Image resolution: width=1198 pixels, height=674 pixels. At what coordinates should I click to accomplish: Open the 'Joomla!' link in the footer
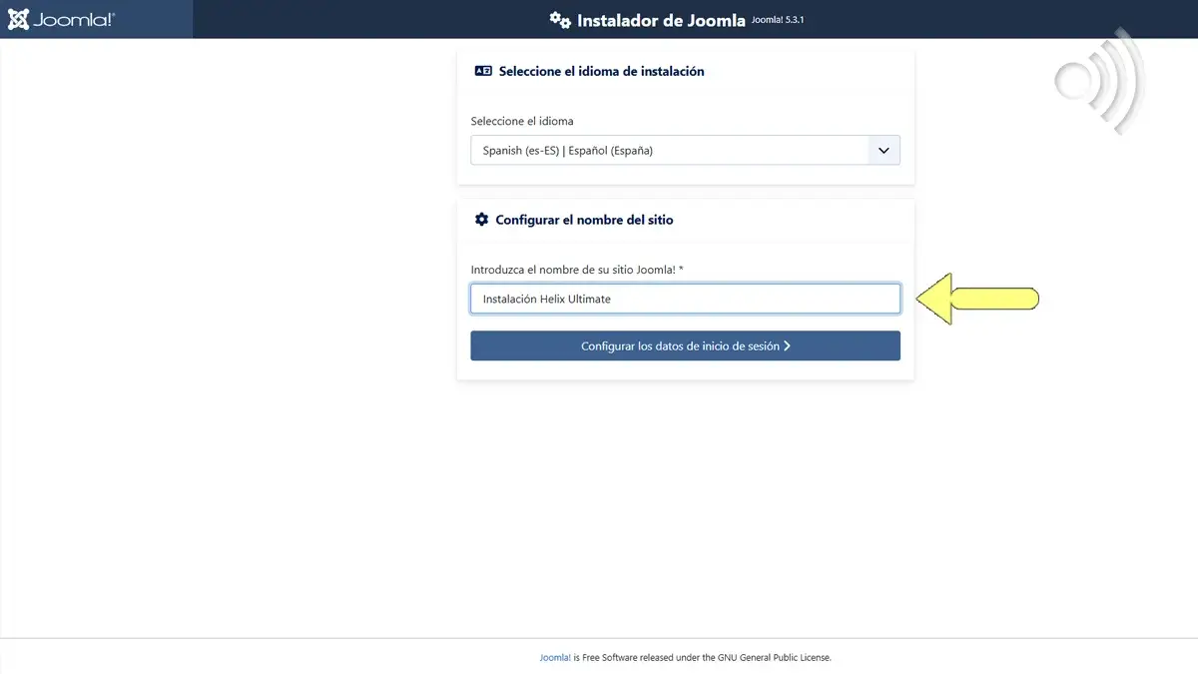click(x=555, y=657)
